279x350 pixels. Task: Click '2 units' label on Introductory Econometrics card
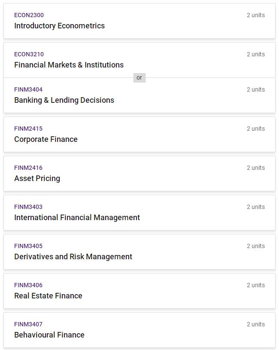[255, 15]
